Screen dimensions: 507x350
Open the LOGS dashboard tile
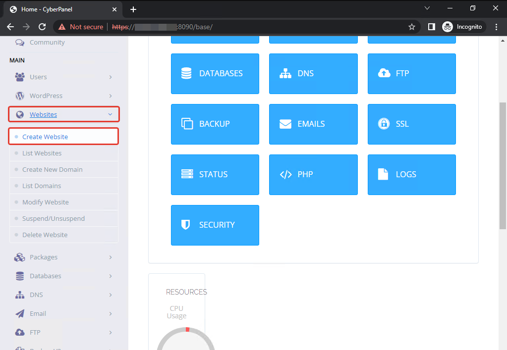pyautogui.click(x=412, y=175)
